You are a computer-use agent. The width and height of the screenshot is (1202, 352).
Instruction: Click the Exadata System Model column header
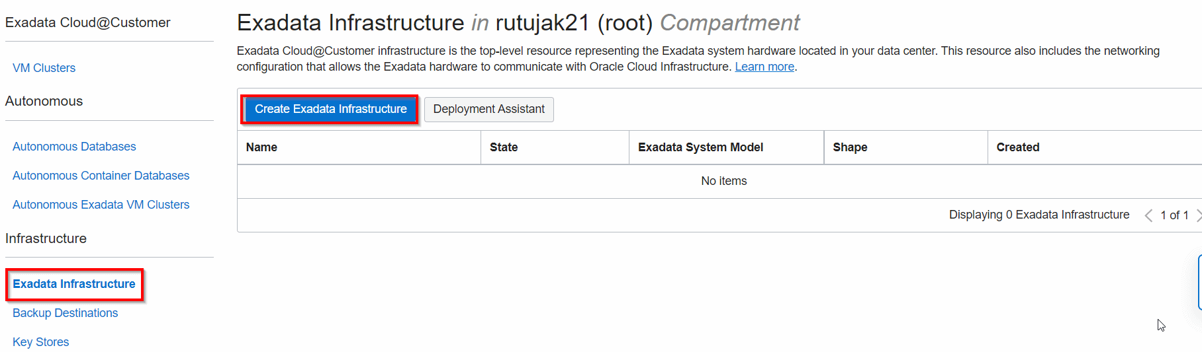(x=700, y=147)
